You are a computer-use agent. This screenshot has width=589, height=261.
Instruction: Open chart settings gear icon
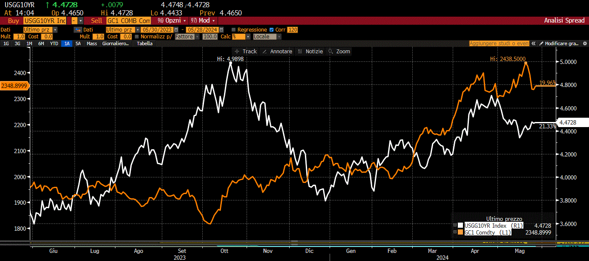click(x=585, y=43)
